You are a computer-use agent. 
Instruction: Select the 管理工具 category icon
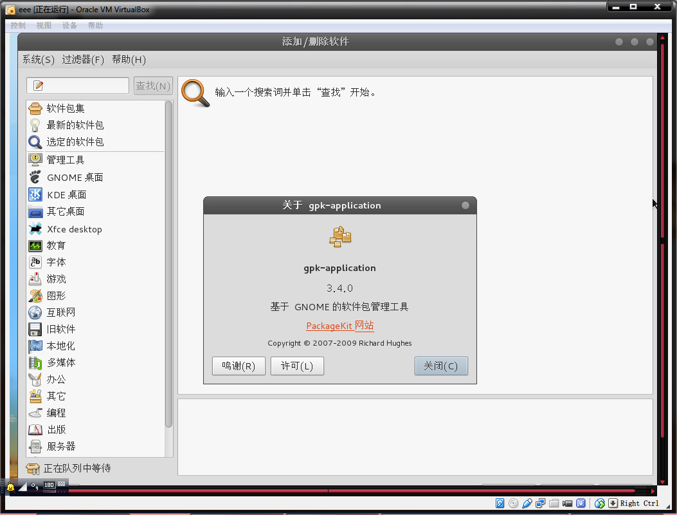[x=35, y=160]
